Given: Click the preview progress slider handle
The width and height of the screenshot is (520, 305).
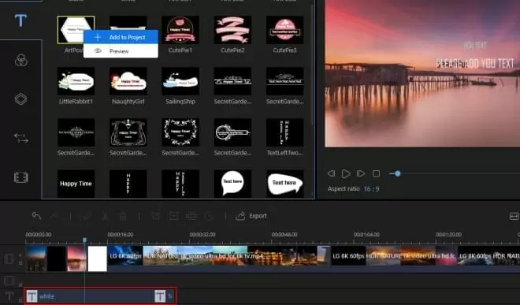Looking at the screenshot, I should [x=397, y=173].
